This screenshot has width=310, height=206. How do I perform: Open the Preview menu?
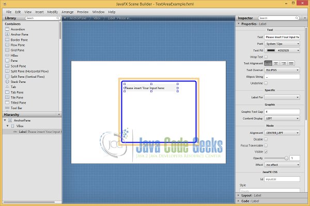coord(83,12)
